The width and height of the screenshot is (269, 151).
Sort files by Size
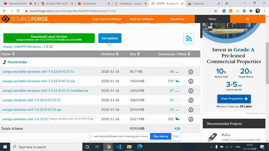[x=135, y=54]
